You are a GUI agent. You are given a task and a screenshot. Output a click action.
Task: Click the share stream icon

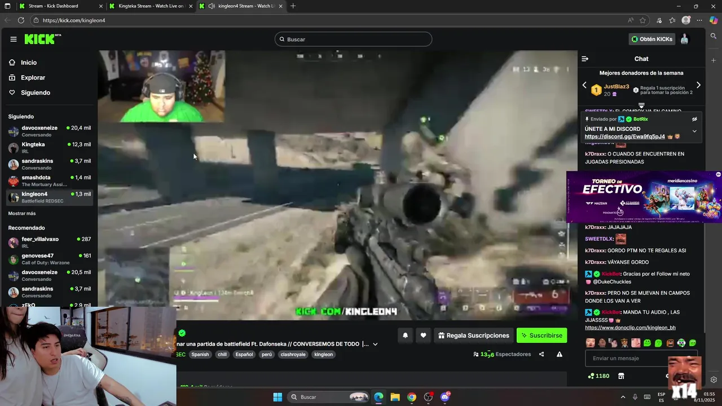(x=541, y=354)
